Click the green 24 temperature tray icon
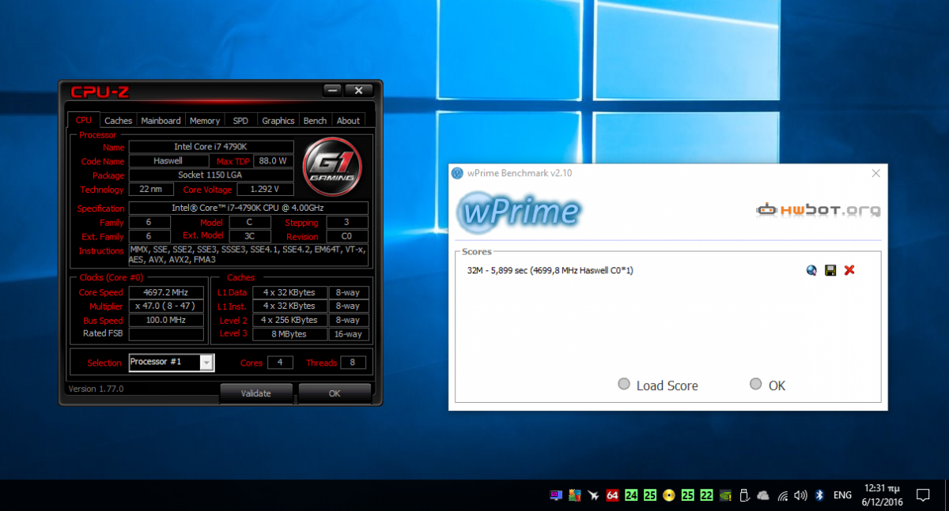The height and width of the screenshot is (511, 949). [631, 495]
